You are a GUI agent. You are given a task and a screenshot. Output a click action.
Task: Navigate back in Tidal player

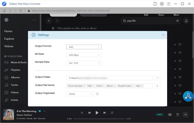[x=49, y=21]
